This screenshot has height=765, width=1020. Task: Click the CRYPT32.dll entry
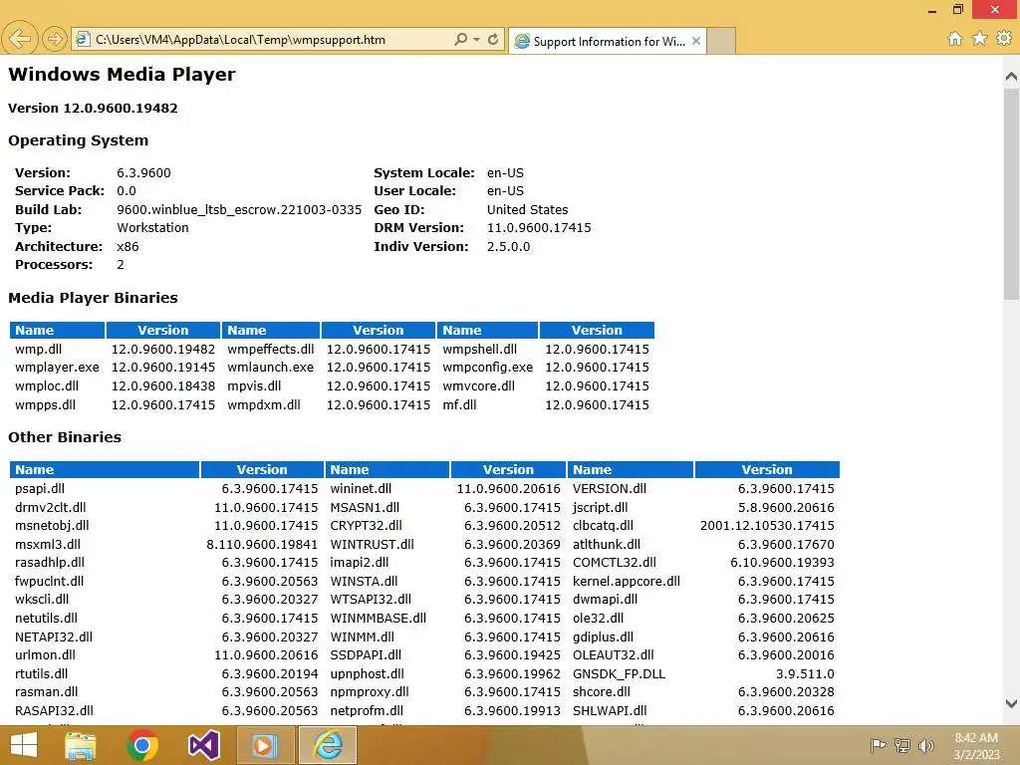tap(366, 525)
